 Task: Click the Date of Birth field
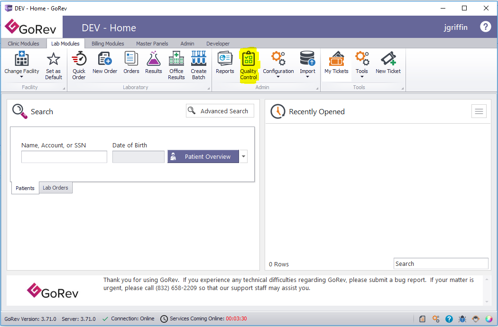(x=138, y=157)
